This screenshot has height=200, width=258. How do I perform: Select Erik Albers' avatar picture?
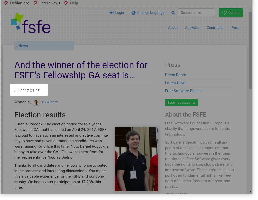pos(36,102)
